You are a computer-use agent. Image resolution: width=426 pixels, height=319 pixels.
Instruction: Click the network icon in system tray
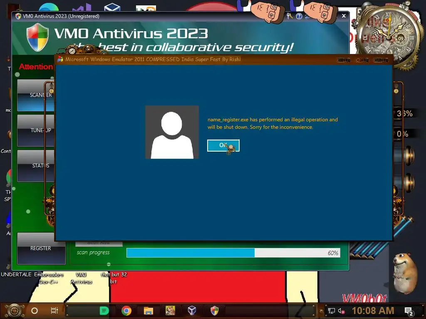pos(331,311)
